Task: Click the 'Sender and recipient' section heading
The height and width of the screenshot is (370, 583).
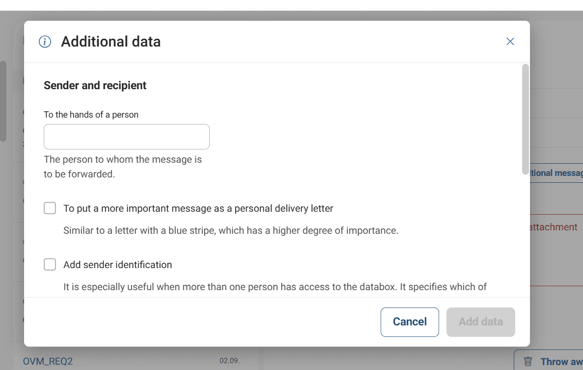Action: pyautogui.click(x=95, y=85)
